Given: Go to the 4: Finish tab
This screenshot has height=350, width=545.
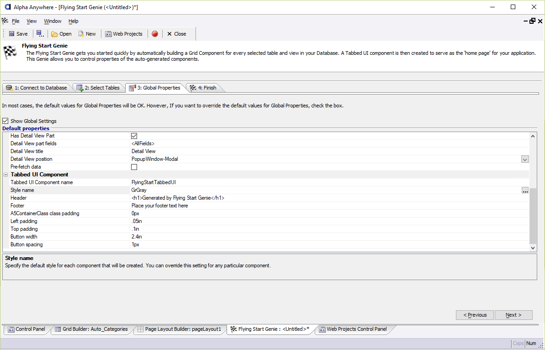Looking at the screenshot, I should coord(203,88).
